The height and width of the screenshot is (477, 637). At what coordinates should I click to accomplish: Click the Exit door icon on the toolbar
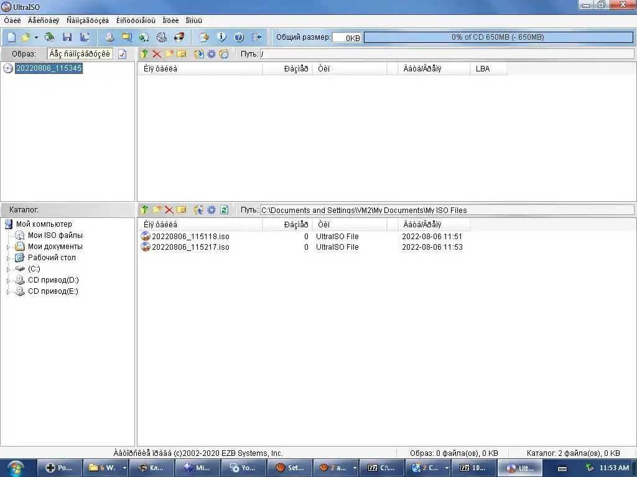tap(256, 37)
